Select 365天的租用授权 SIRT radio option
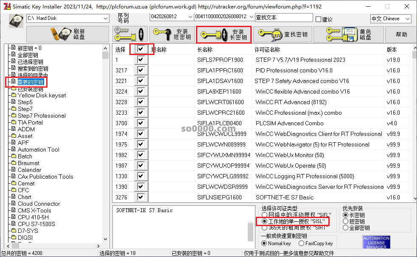This screenshot has width=417, height=257. click(264, 227)
